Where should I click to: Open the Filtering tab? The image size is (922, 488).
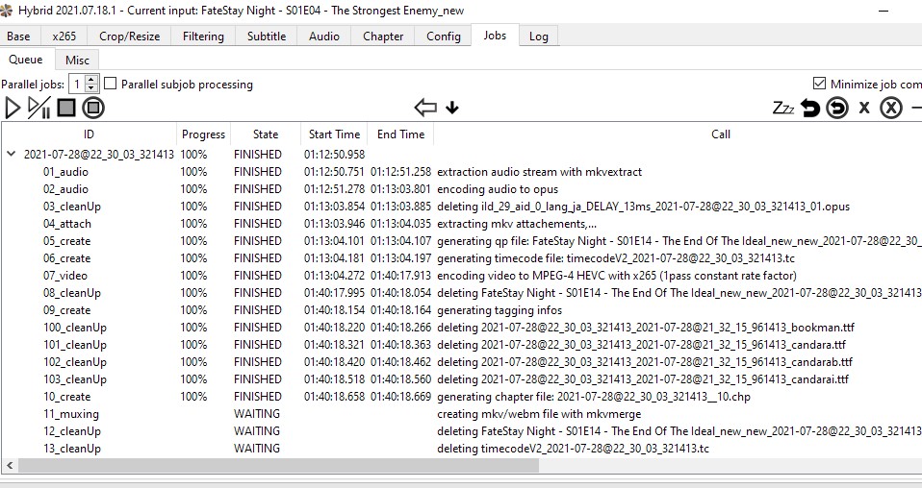pyautogui.click(x=203, y=37)
